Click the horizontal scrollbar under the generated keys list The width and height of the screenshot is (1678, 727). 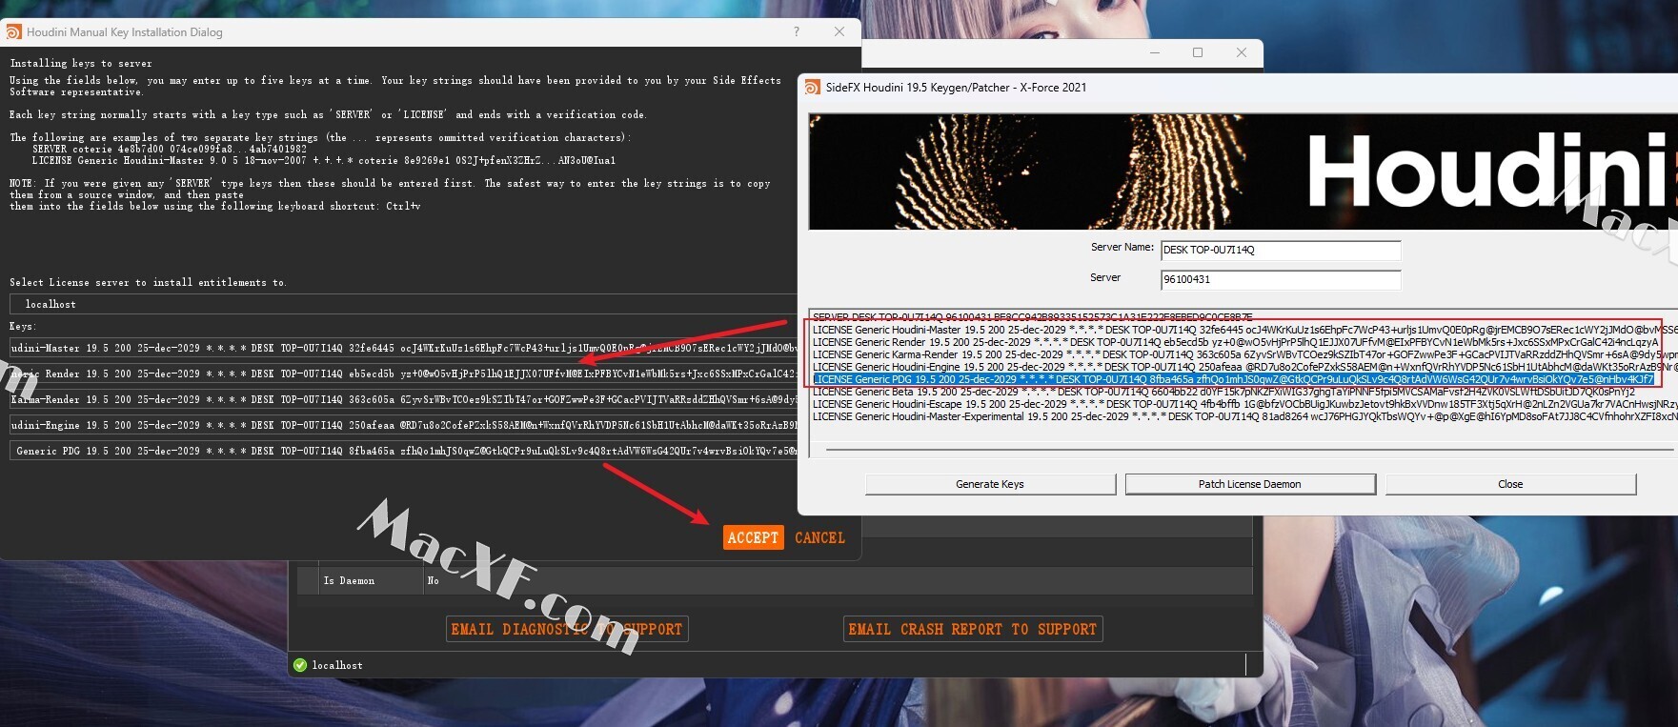1248,449
